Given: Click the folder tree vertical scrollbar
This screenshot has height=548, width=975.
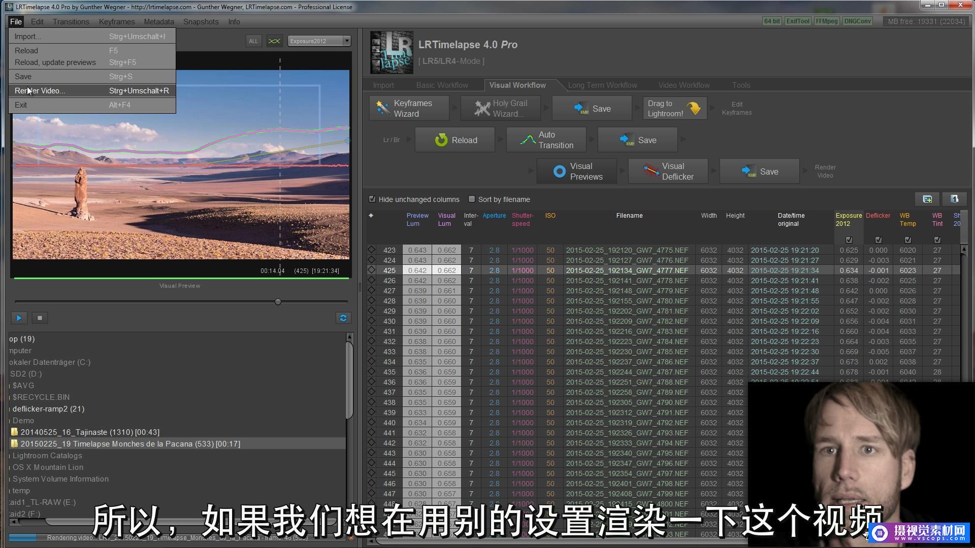Looking at the screenshot, I should click(349, 380).
